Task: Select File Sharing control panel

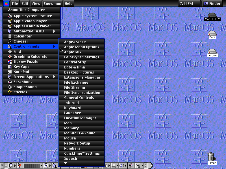Action: 81,88
